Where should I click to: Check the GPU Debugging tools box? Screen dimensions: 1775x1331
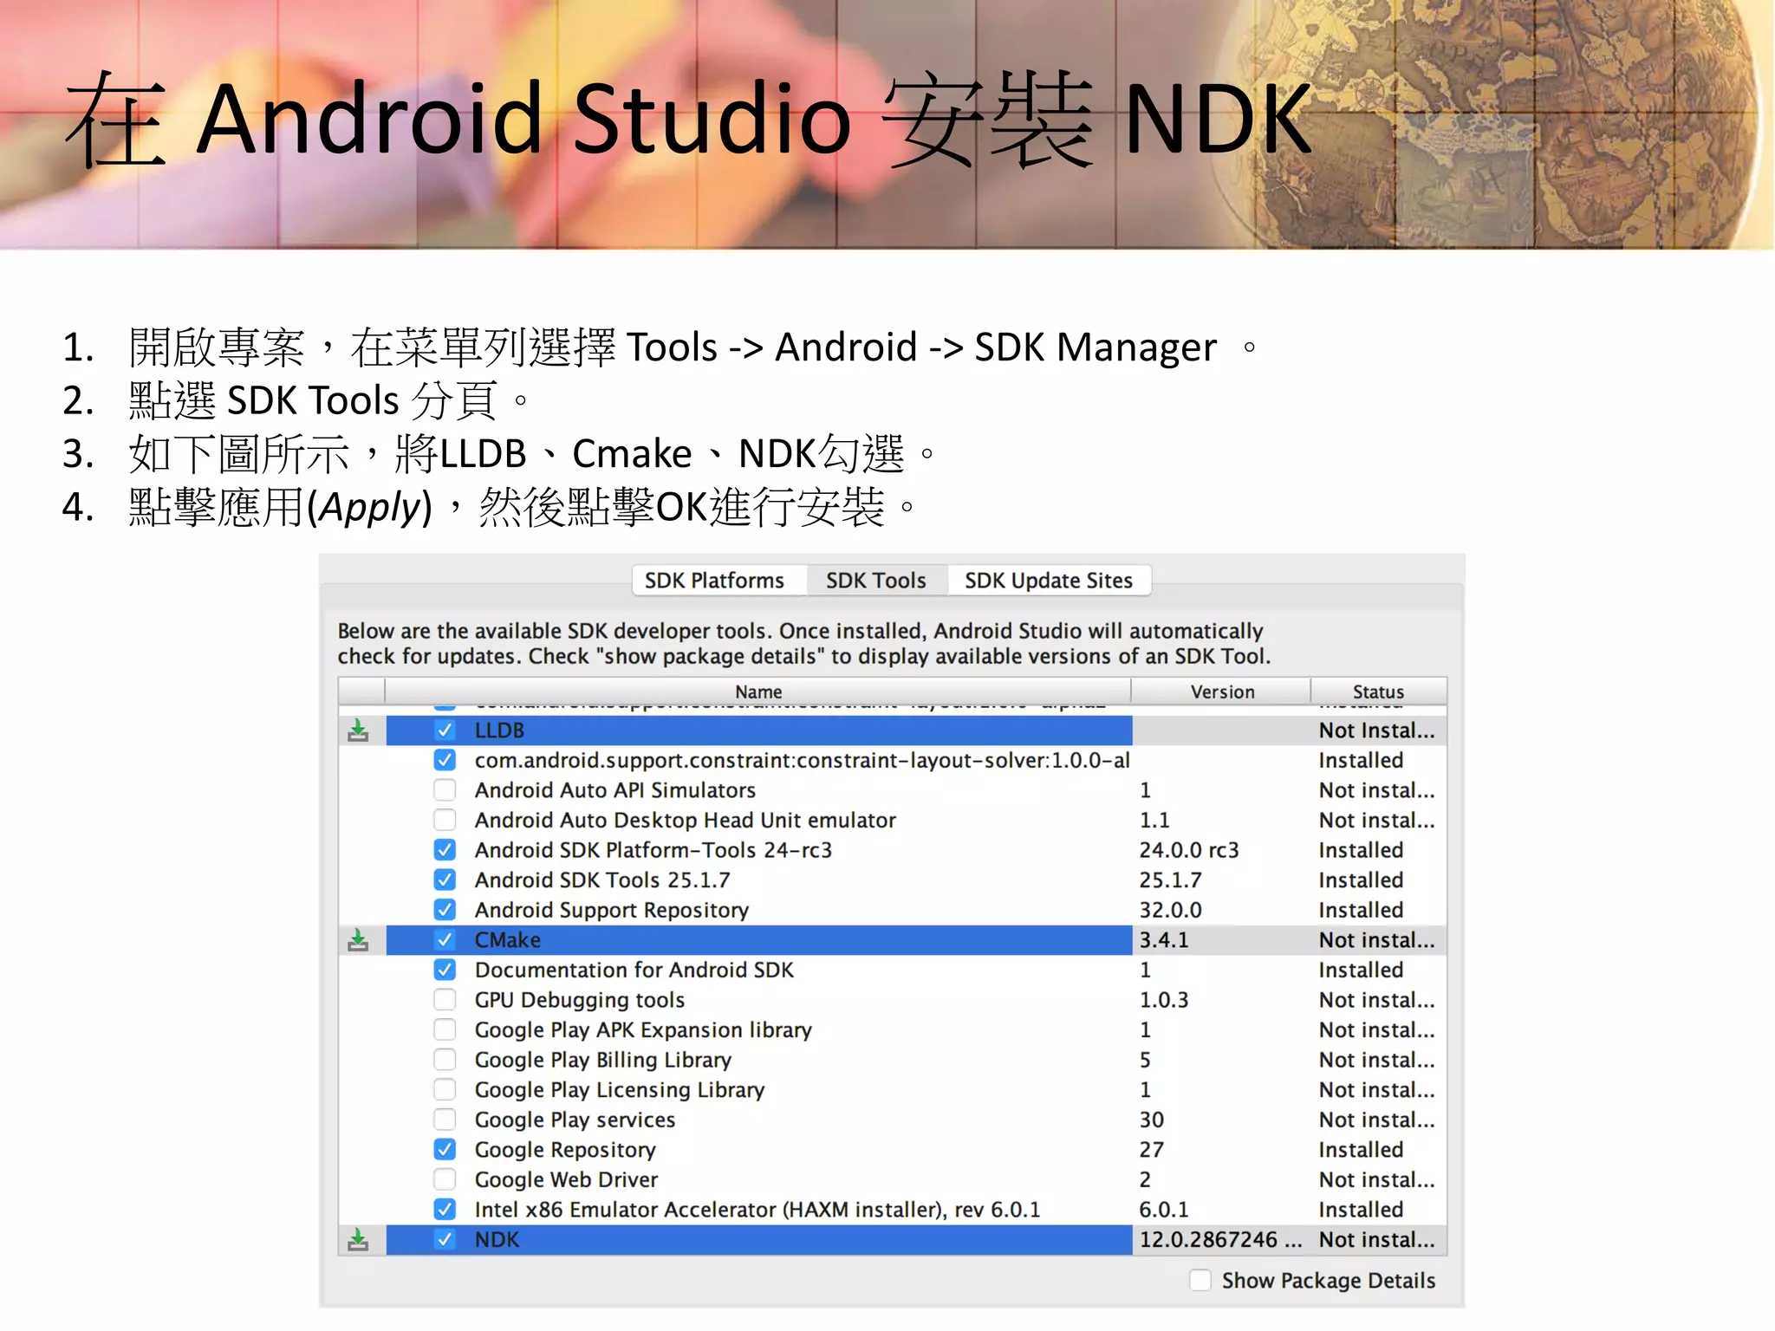point(445,1000)
